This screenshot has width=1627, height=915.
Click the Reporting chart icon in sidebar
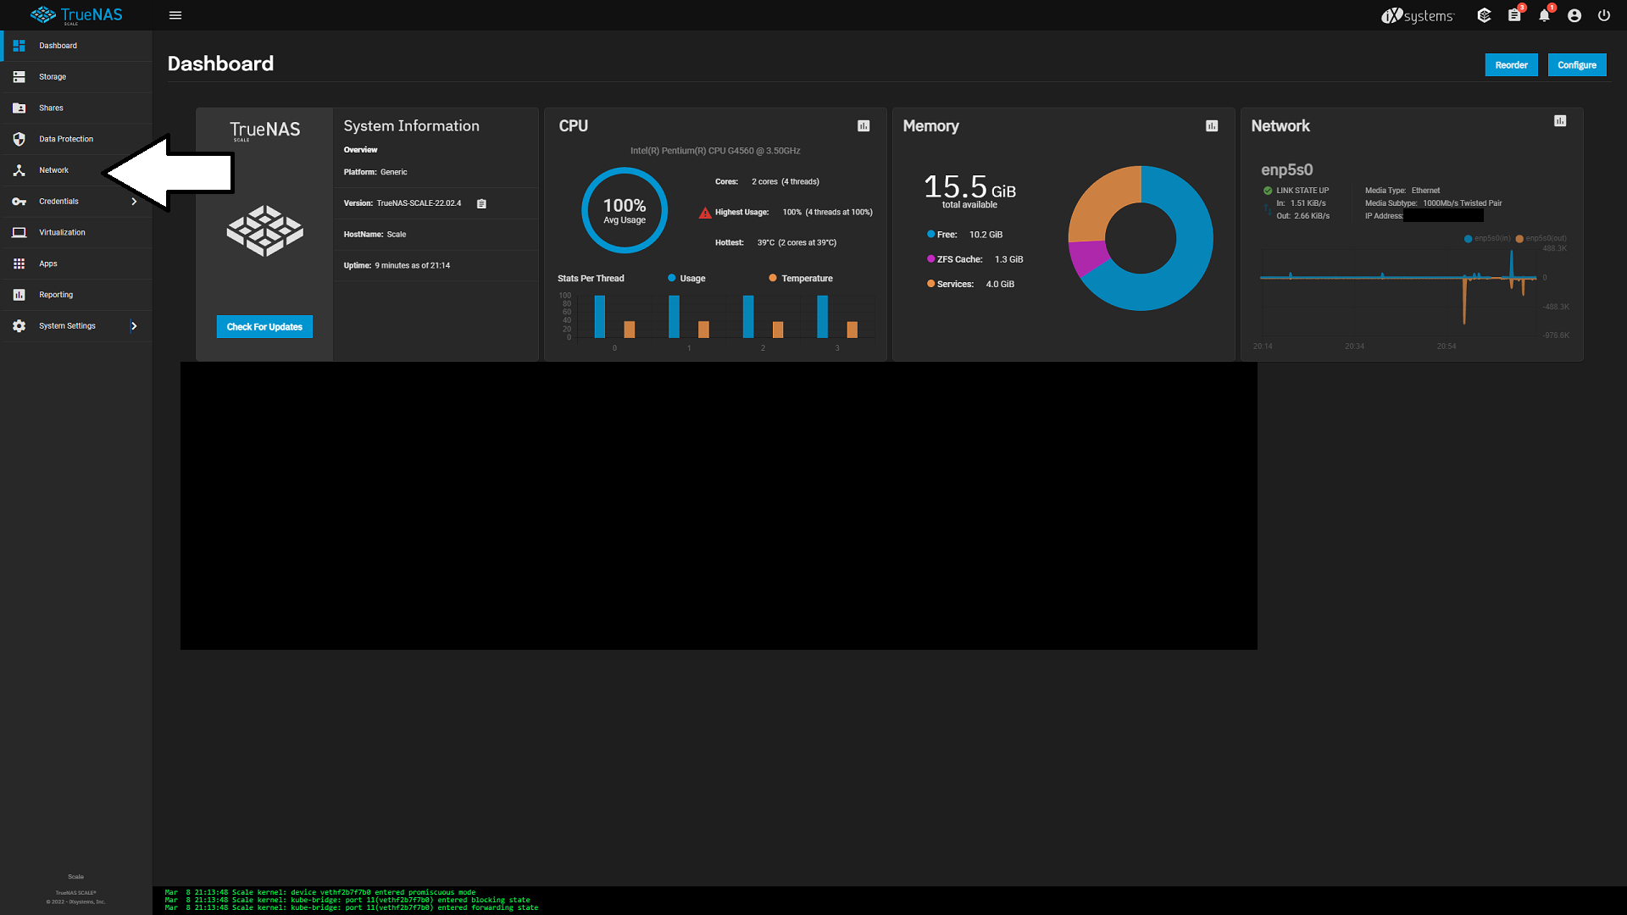point(19,295)
